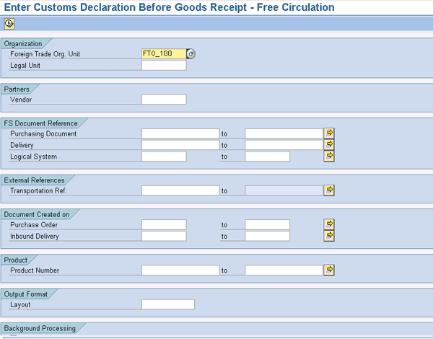Click the Execute clock icon in toolbar
Screen dimensions: 433x339
(x=9, y=24)
